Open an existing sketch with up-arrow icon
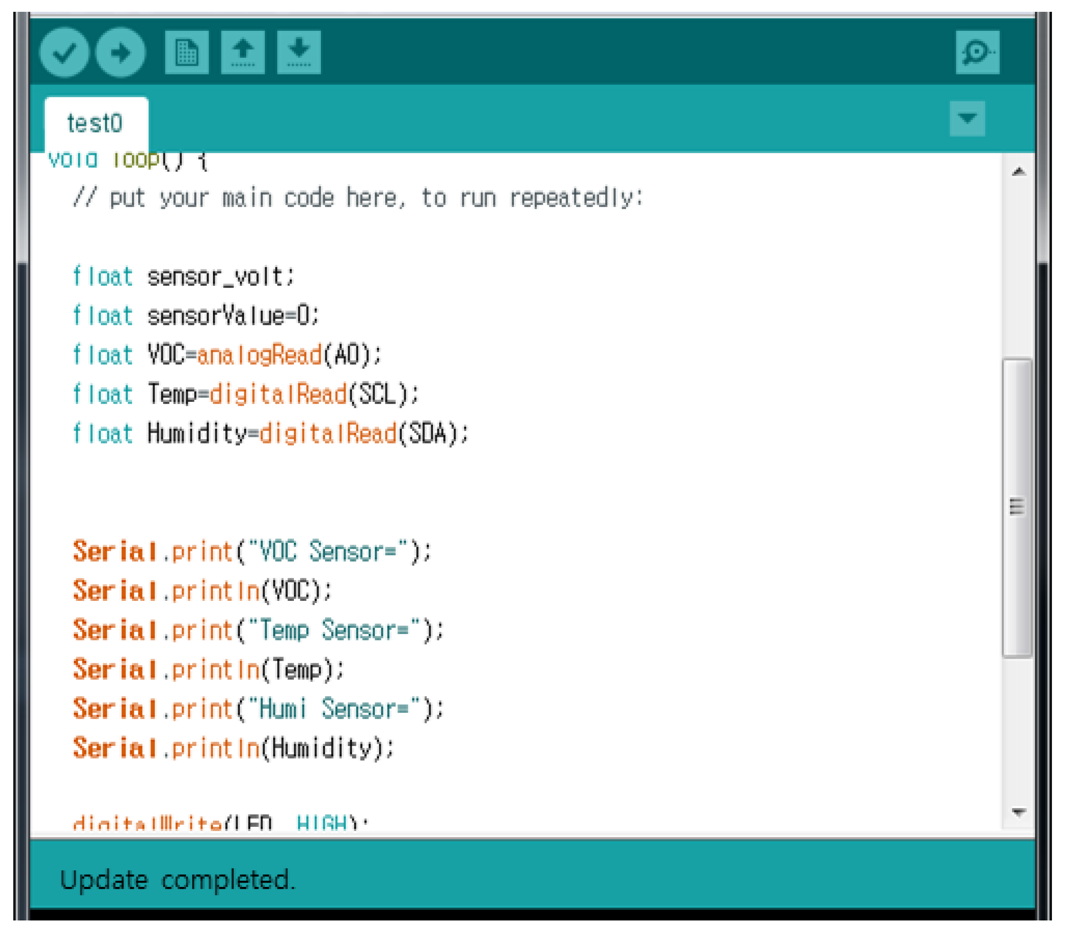Screen dimensions: 1069x937 [x=243, y=52]
